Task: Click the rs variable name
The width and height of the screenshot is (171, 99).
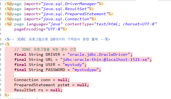Action: coord(41,90)
